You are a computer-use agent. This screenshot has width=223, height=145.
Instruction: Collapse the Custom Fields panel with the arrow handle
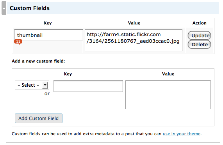click(4, 8)
